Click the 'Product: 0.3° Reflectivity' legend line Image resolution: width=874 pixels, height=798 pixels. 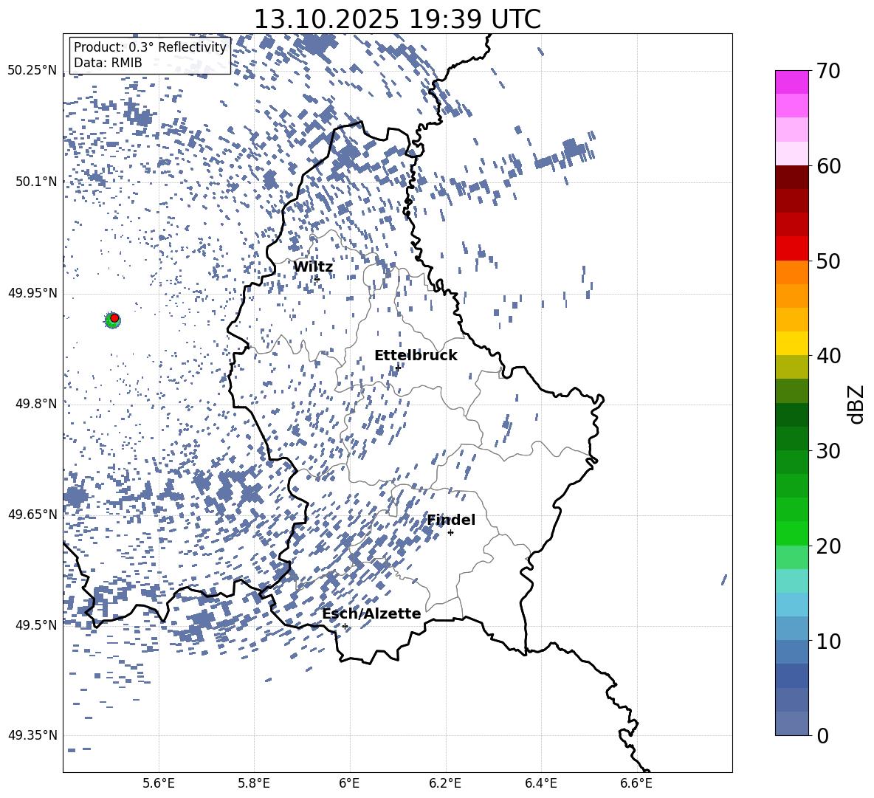[x=150, y=47]
